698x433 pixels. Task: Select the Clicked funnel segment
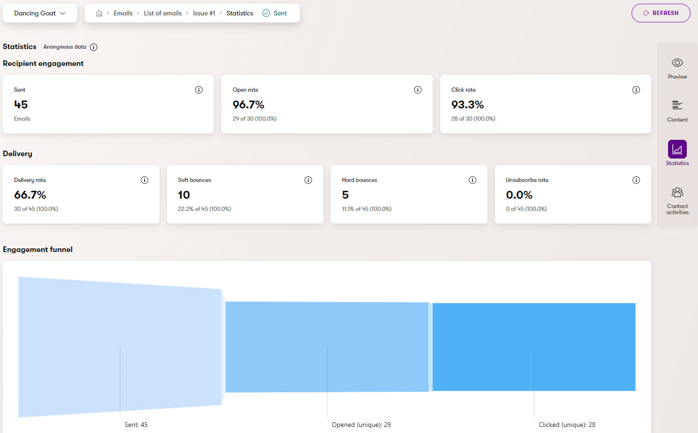(x=534, y=347)
